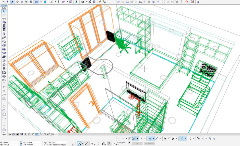Image resolution: width=240 pixels, height=146 pixels.
Task: Select the Mesh tool
Action: (x=4, y=76)
